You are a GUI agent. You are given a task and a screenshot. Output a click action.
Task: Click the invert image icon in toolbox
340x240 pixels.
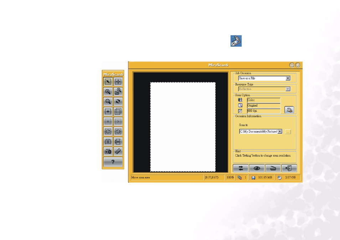(108, 151)
